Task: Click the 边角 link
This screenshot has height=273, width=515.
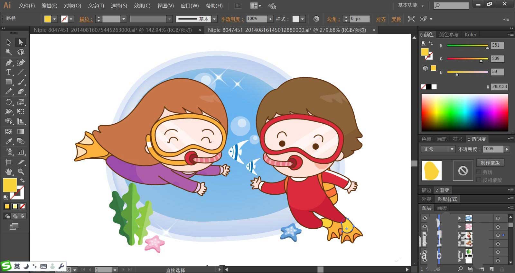Action: point(333,19)
